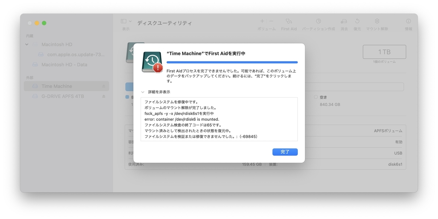Collapse the Macintosh HD tree item

pos(27,44)
